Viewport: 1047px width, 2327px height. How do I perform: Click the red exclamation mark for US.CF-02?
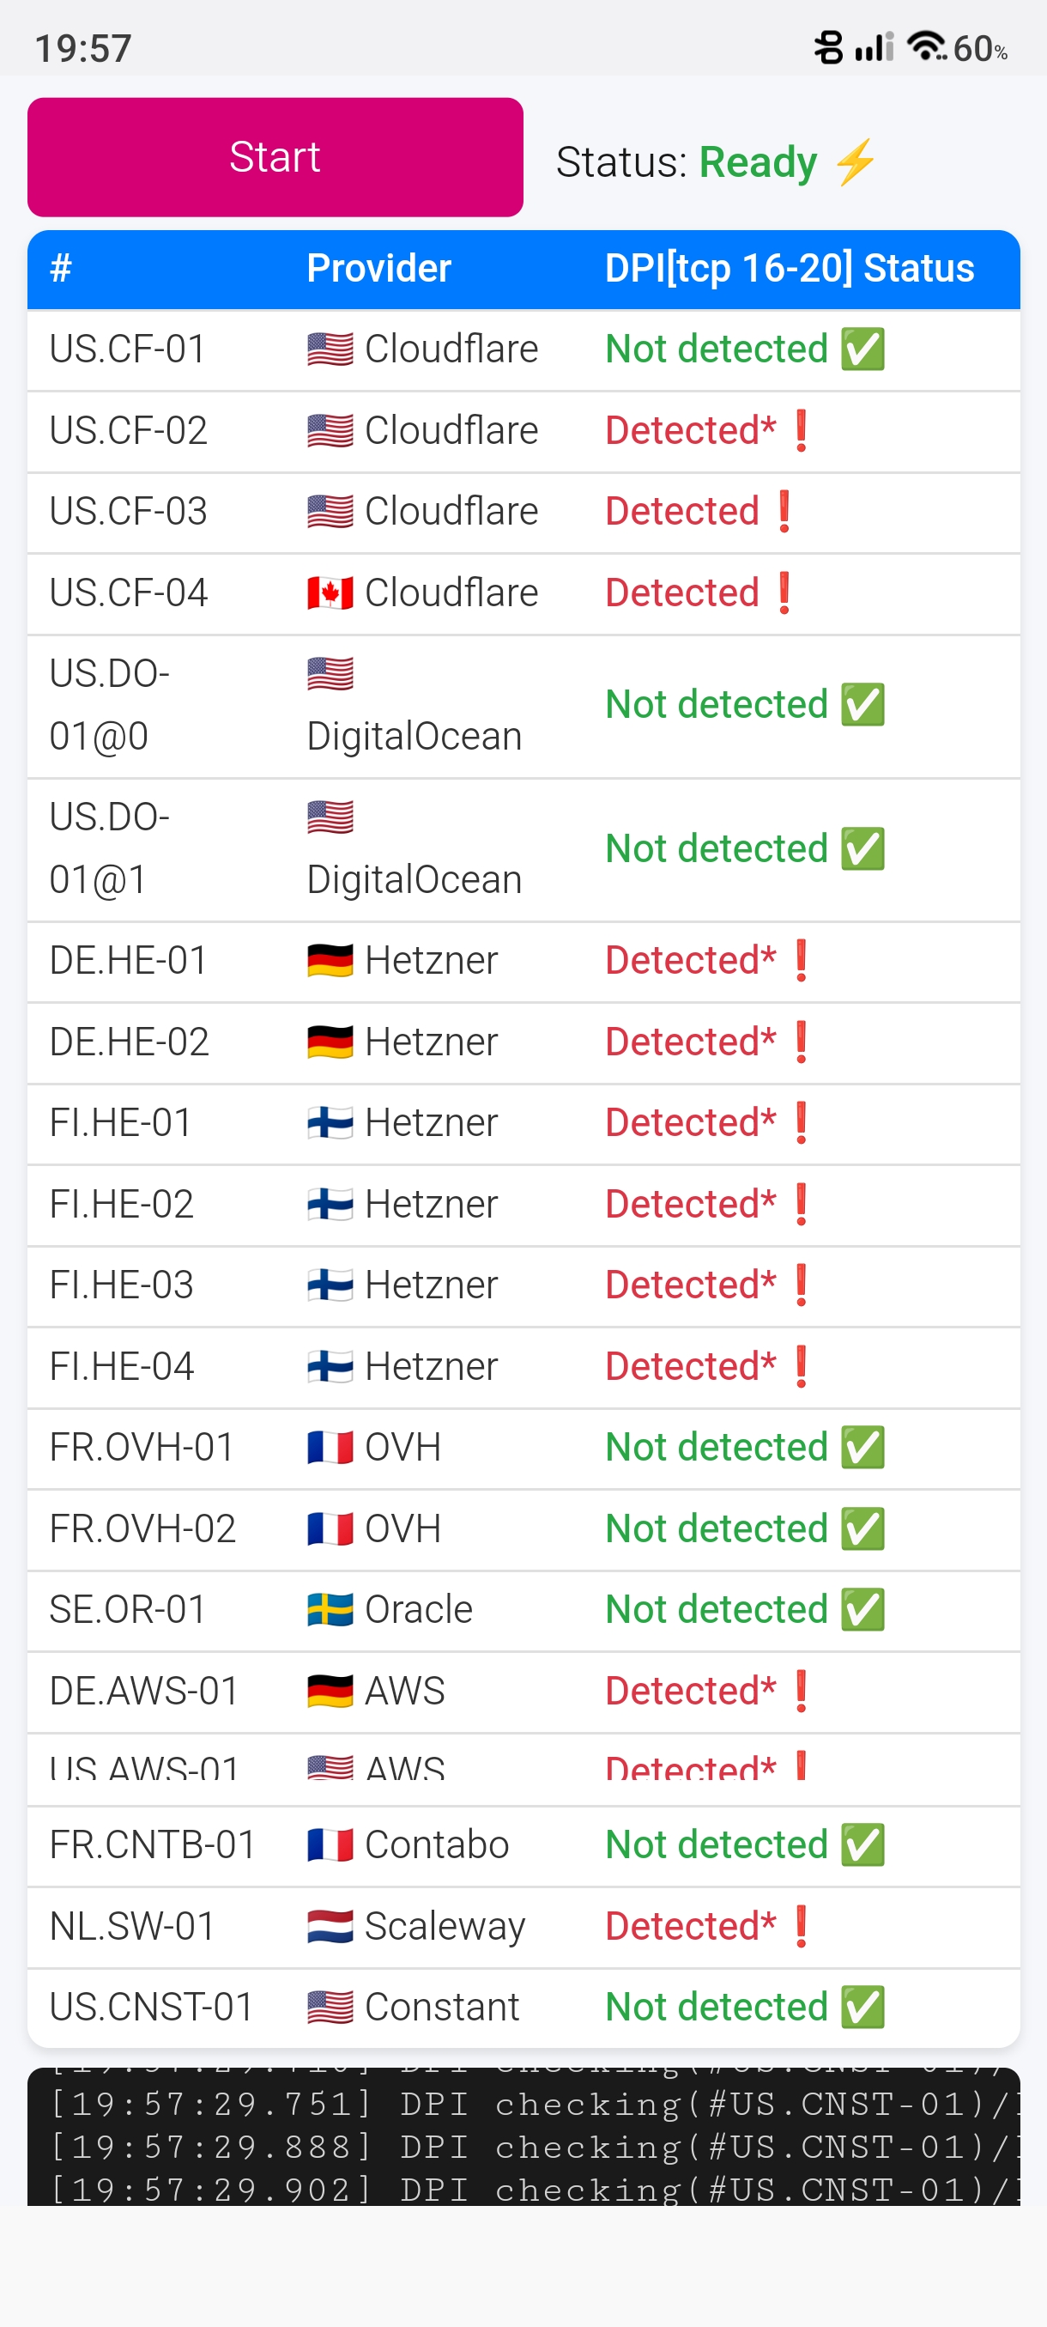coord(801,430)
